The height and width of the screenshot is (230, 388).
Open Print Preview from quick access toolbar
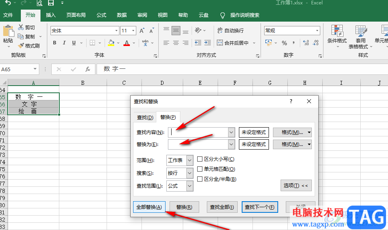point(40,3)
